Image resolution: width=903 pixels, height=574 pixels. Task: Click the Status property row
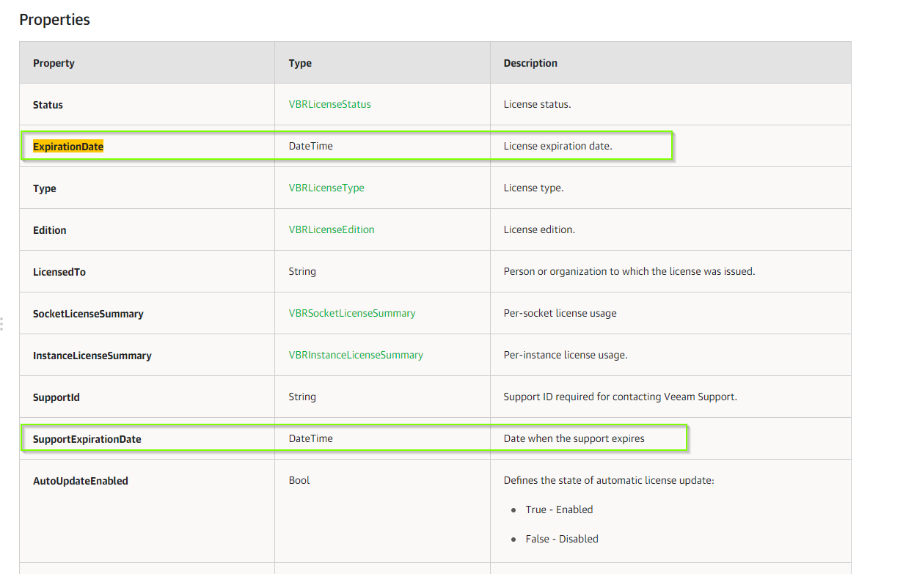[48, 104]
